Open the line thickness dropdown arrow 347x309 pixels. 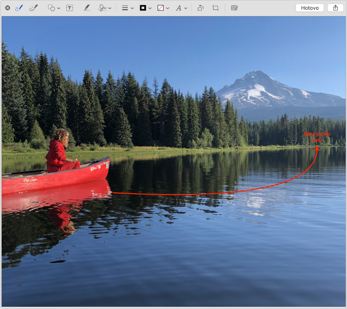132,8
